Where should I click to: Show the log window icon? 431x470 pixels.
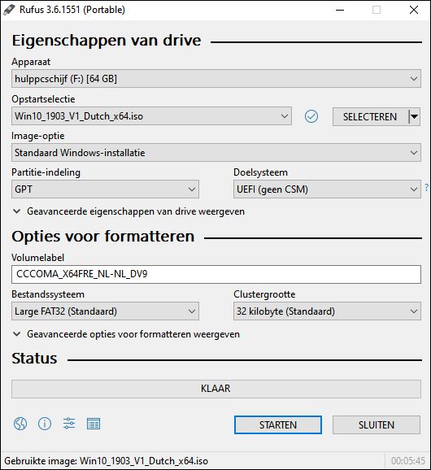[x=94, y=424]
